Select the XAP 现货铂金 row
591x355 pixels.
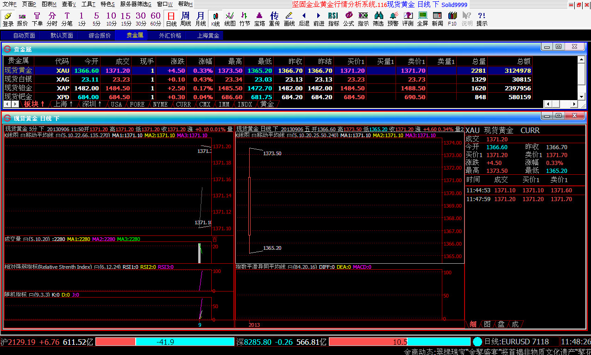[268, 88]
